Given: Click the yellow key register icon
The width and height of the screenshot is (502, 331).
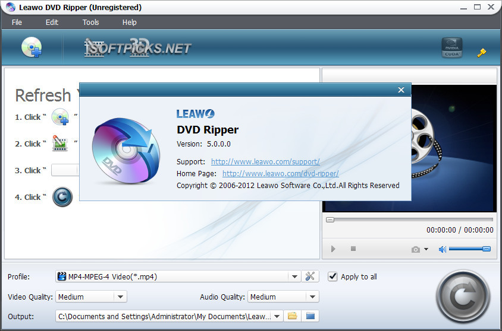Looking at the screenshot, I should pos(481,53).
